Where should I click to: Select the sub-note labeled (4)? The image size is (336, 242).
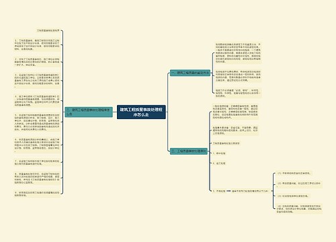click(x=299, y=208)
